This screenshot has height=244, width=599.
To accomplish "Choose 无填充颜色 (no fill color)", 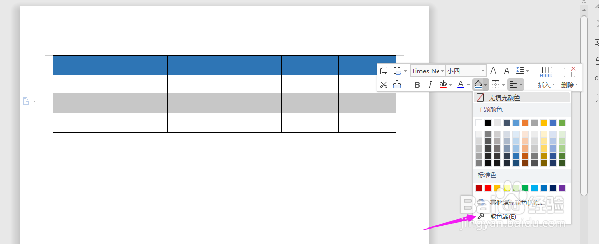I will [522, 97].
